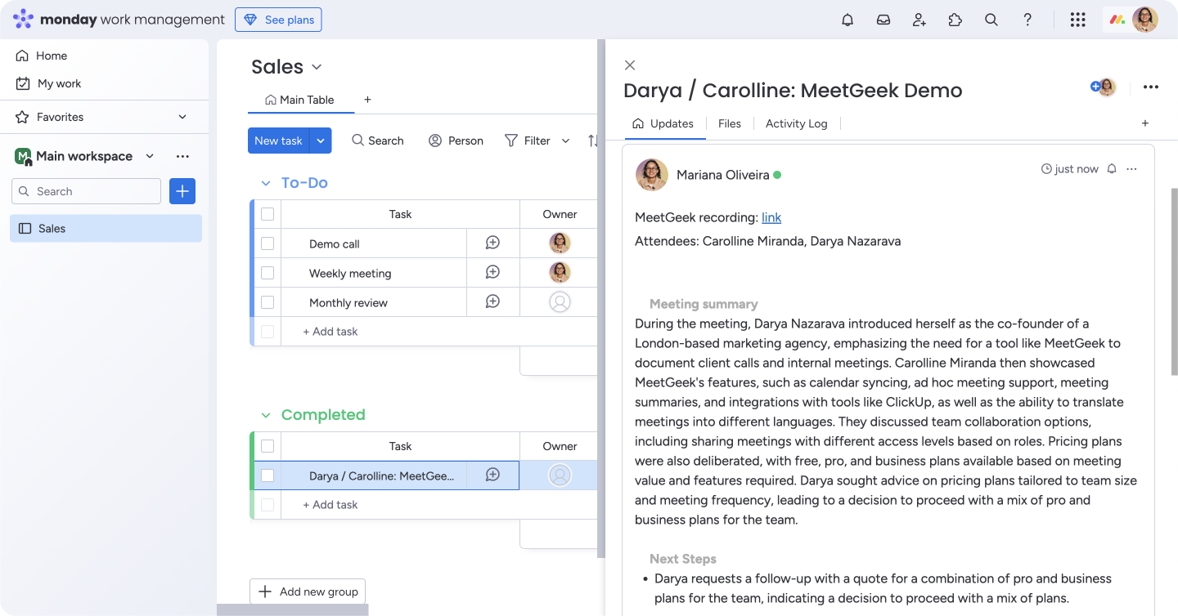The height and width of the screenshot is (616, 1178).
Task: Click the search magnifier in top bar
Action: 991,20
